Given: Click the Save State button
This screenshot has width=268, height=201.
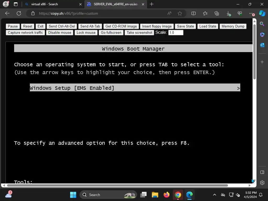Looking at the screenshot, I should 185,26.
